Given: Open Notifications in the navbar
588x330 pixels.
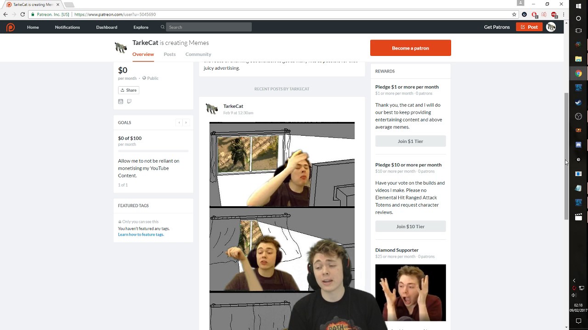Looking at the screenshot, I should click(x=68, y=27).
